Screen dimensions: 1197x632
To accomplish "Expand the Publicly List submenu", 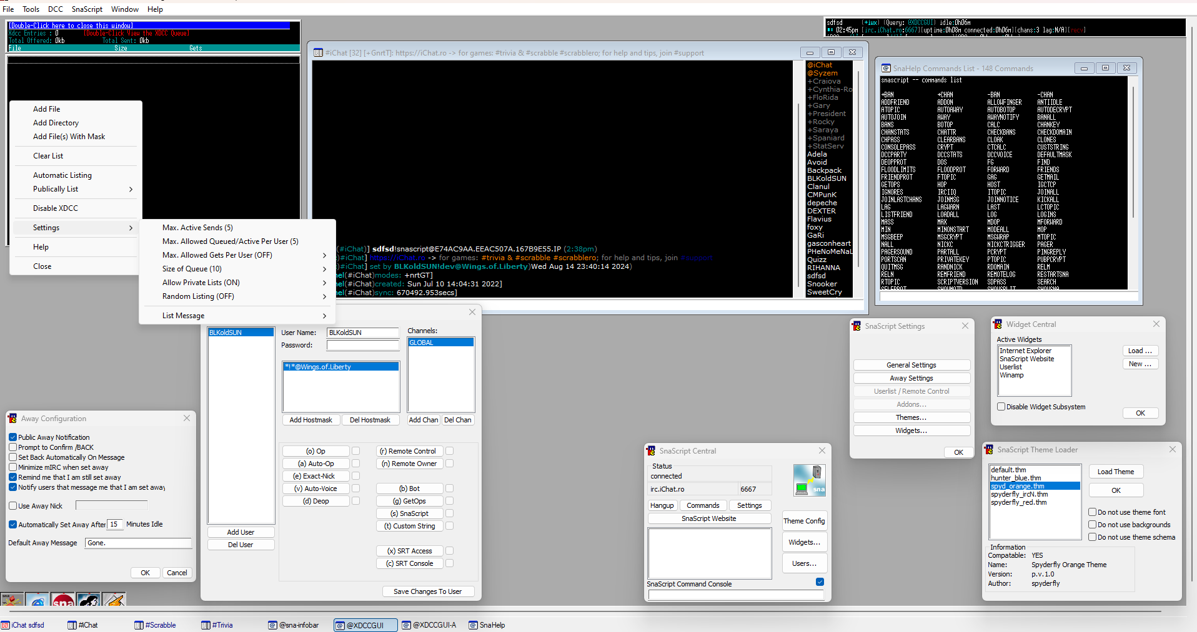I will (x=75, y=189).
